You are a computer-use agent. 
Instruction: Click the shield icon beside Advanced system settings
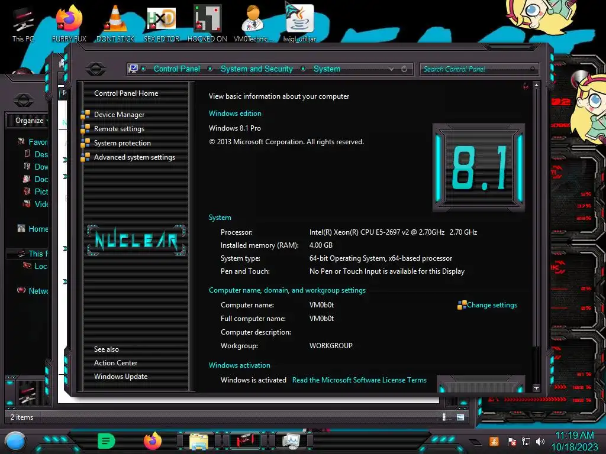point(85,157)
